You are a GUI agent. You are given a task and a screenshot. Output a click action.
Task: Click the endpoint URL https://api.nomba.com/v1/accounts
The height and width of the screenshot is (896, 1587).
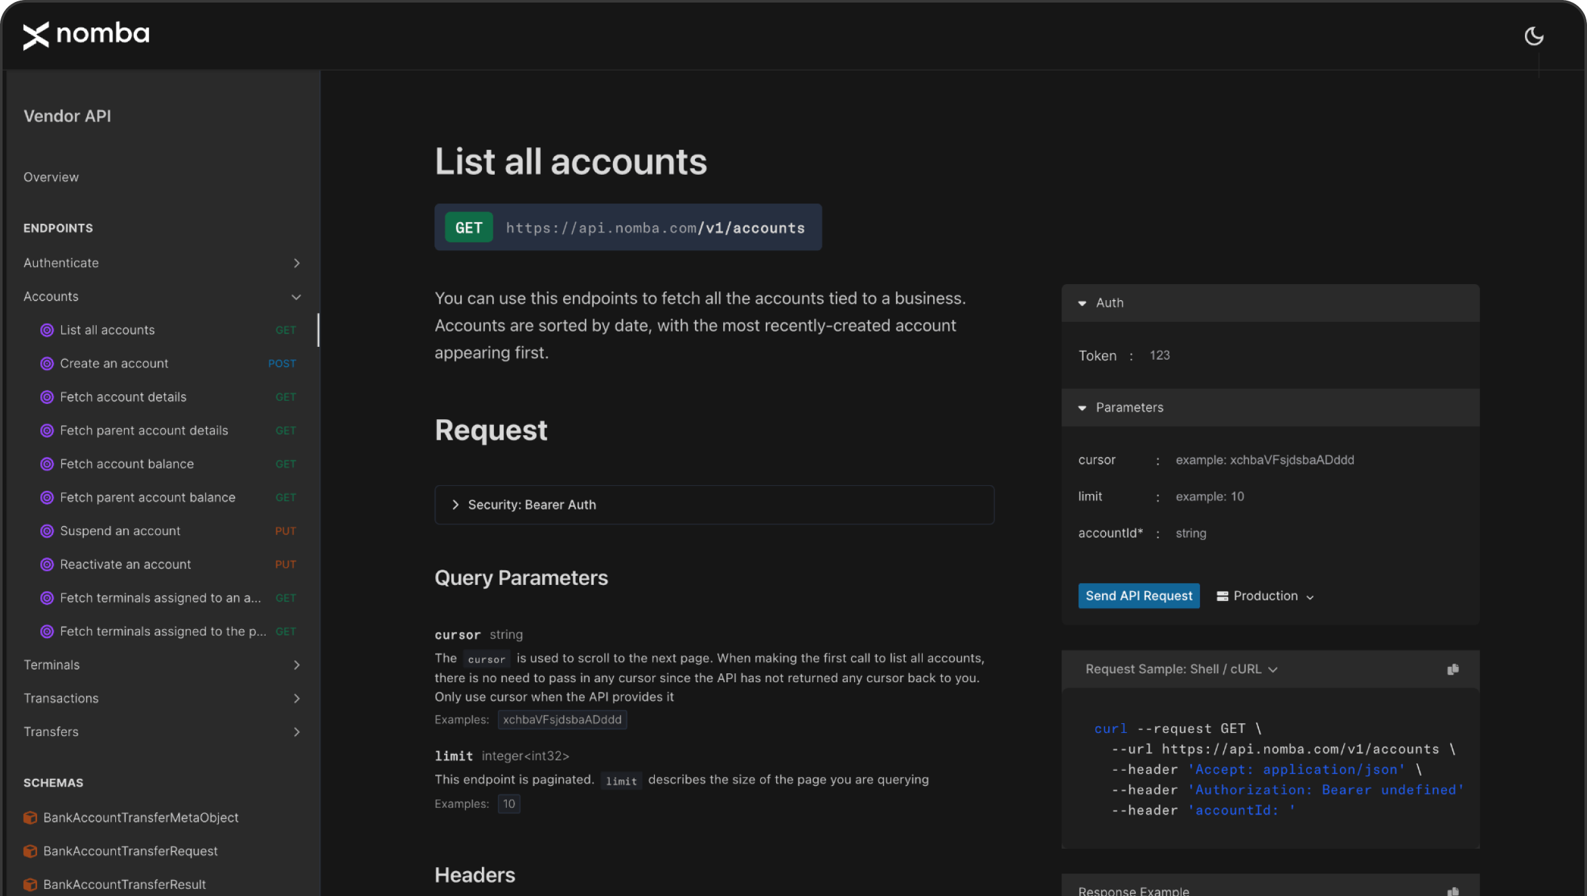pos(655,228)
